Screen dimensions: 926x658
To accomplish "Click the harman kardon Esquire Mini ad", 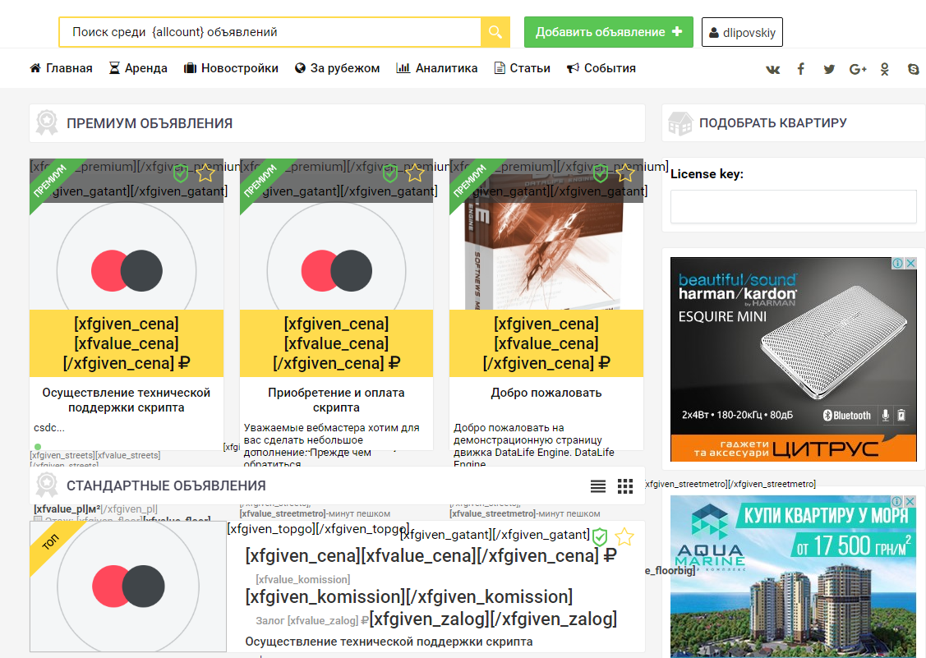I will [793, 359].
